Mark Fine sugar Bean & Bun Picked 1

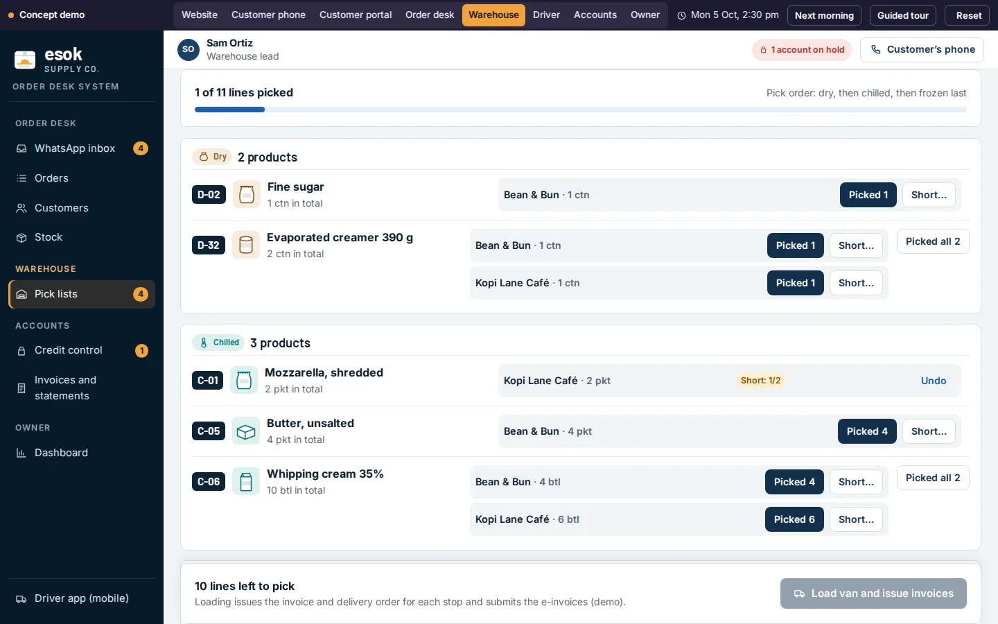tap(868, 195)
